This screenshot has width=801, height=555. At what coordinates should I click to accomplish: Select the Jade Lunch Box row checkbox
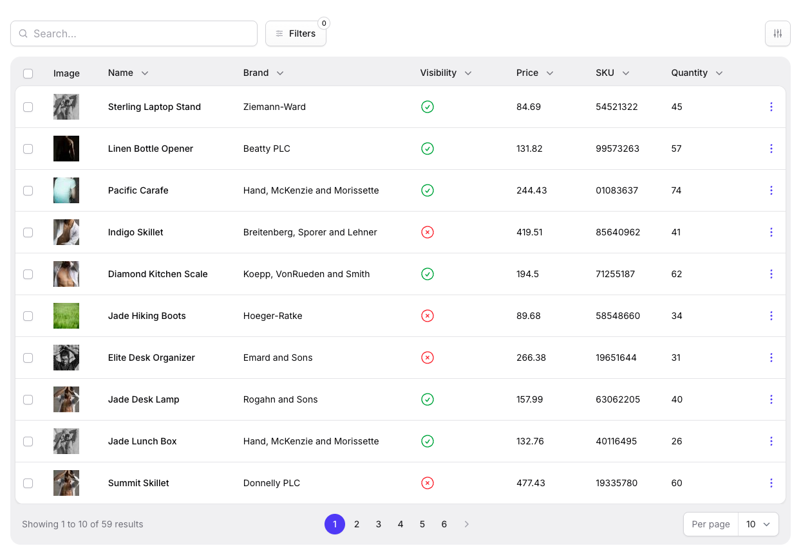tap(28, 441)
